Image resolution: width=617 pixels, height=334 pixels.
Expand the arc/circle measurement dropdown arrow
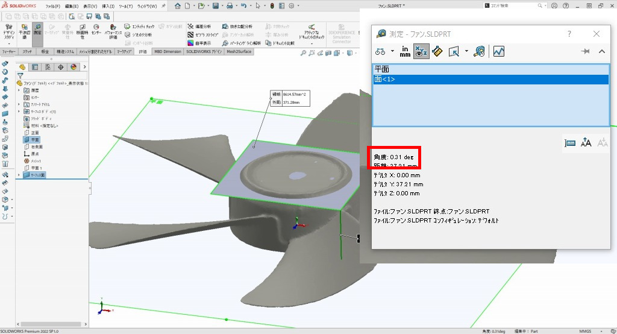click(392, 51)
